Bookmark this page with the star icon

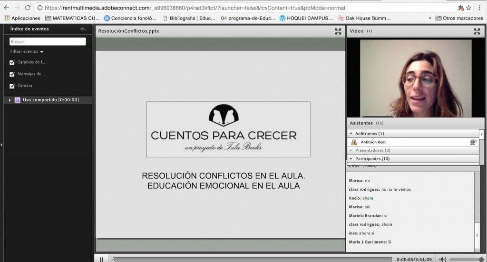click(x=468, y=8)
